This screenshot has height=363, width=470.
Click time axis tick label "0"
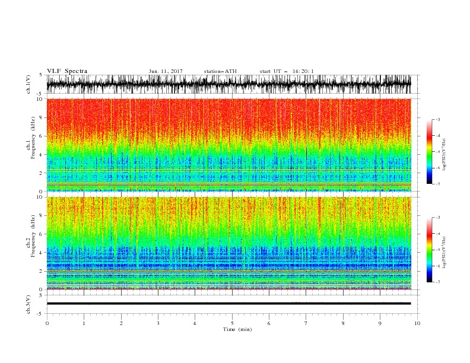click(x=47, y=323)
